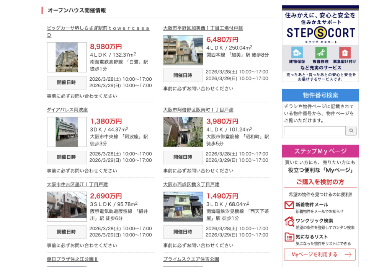Click the 気になるリスト list icon
392x267 pixels.
click(289, 237)
